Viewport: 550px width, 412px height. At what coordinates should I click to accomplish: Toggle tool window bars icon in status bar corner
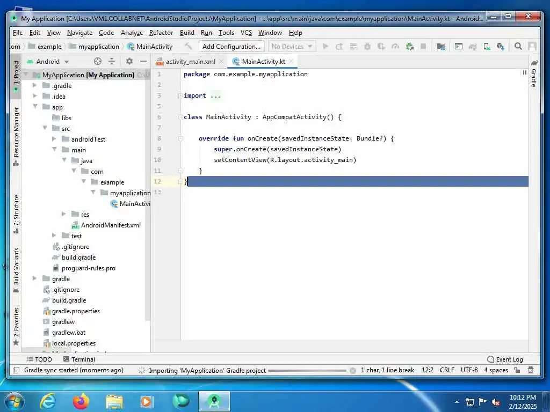pyautogui.click(x=16, y=370)
